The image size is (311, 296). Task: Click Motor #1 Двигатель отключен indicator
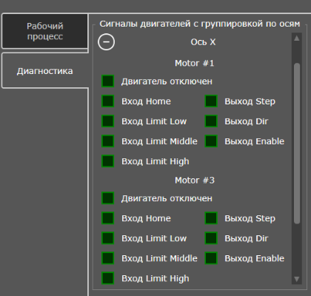point(108,81)
